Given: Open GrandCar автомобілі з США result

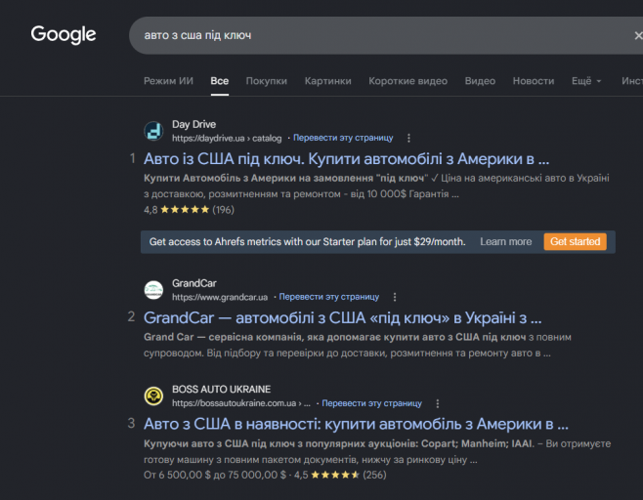Looking at the screenshot, I should click(342, 318).
